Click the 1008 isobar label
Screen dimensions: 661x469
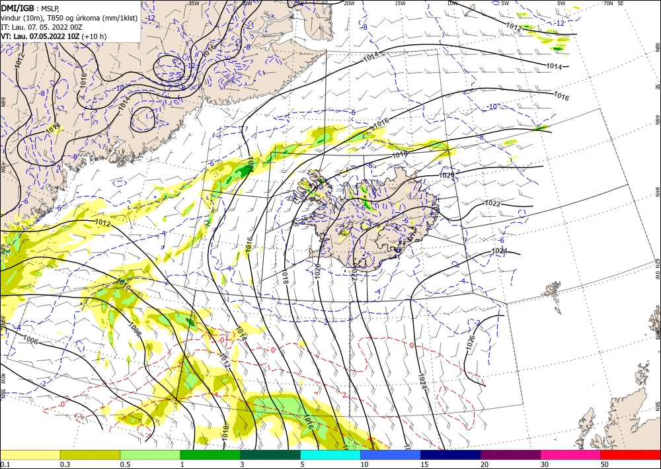[135, 329]
